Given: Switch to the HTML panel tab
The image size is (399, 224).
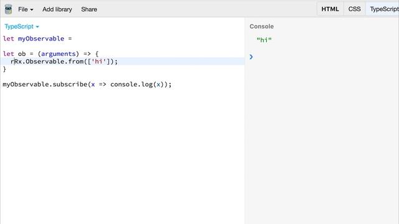Looking at the screenshot, I should (330, 9).
